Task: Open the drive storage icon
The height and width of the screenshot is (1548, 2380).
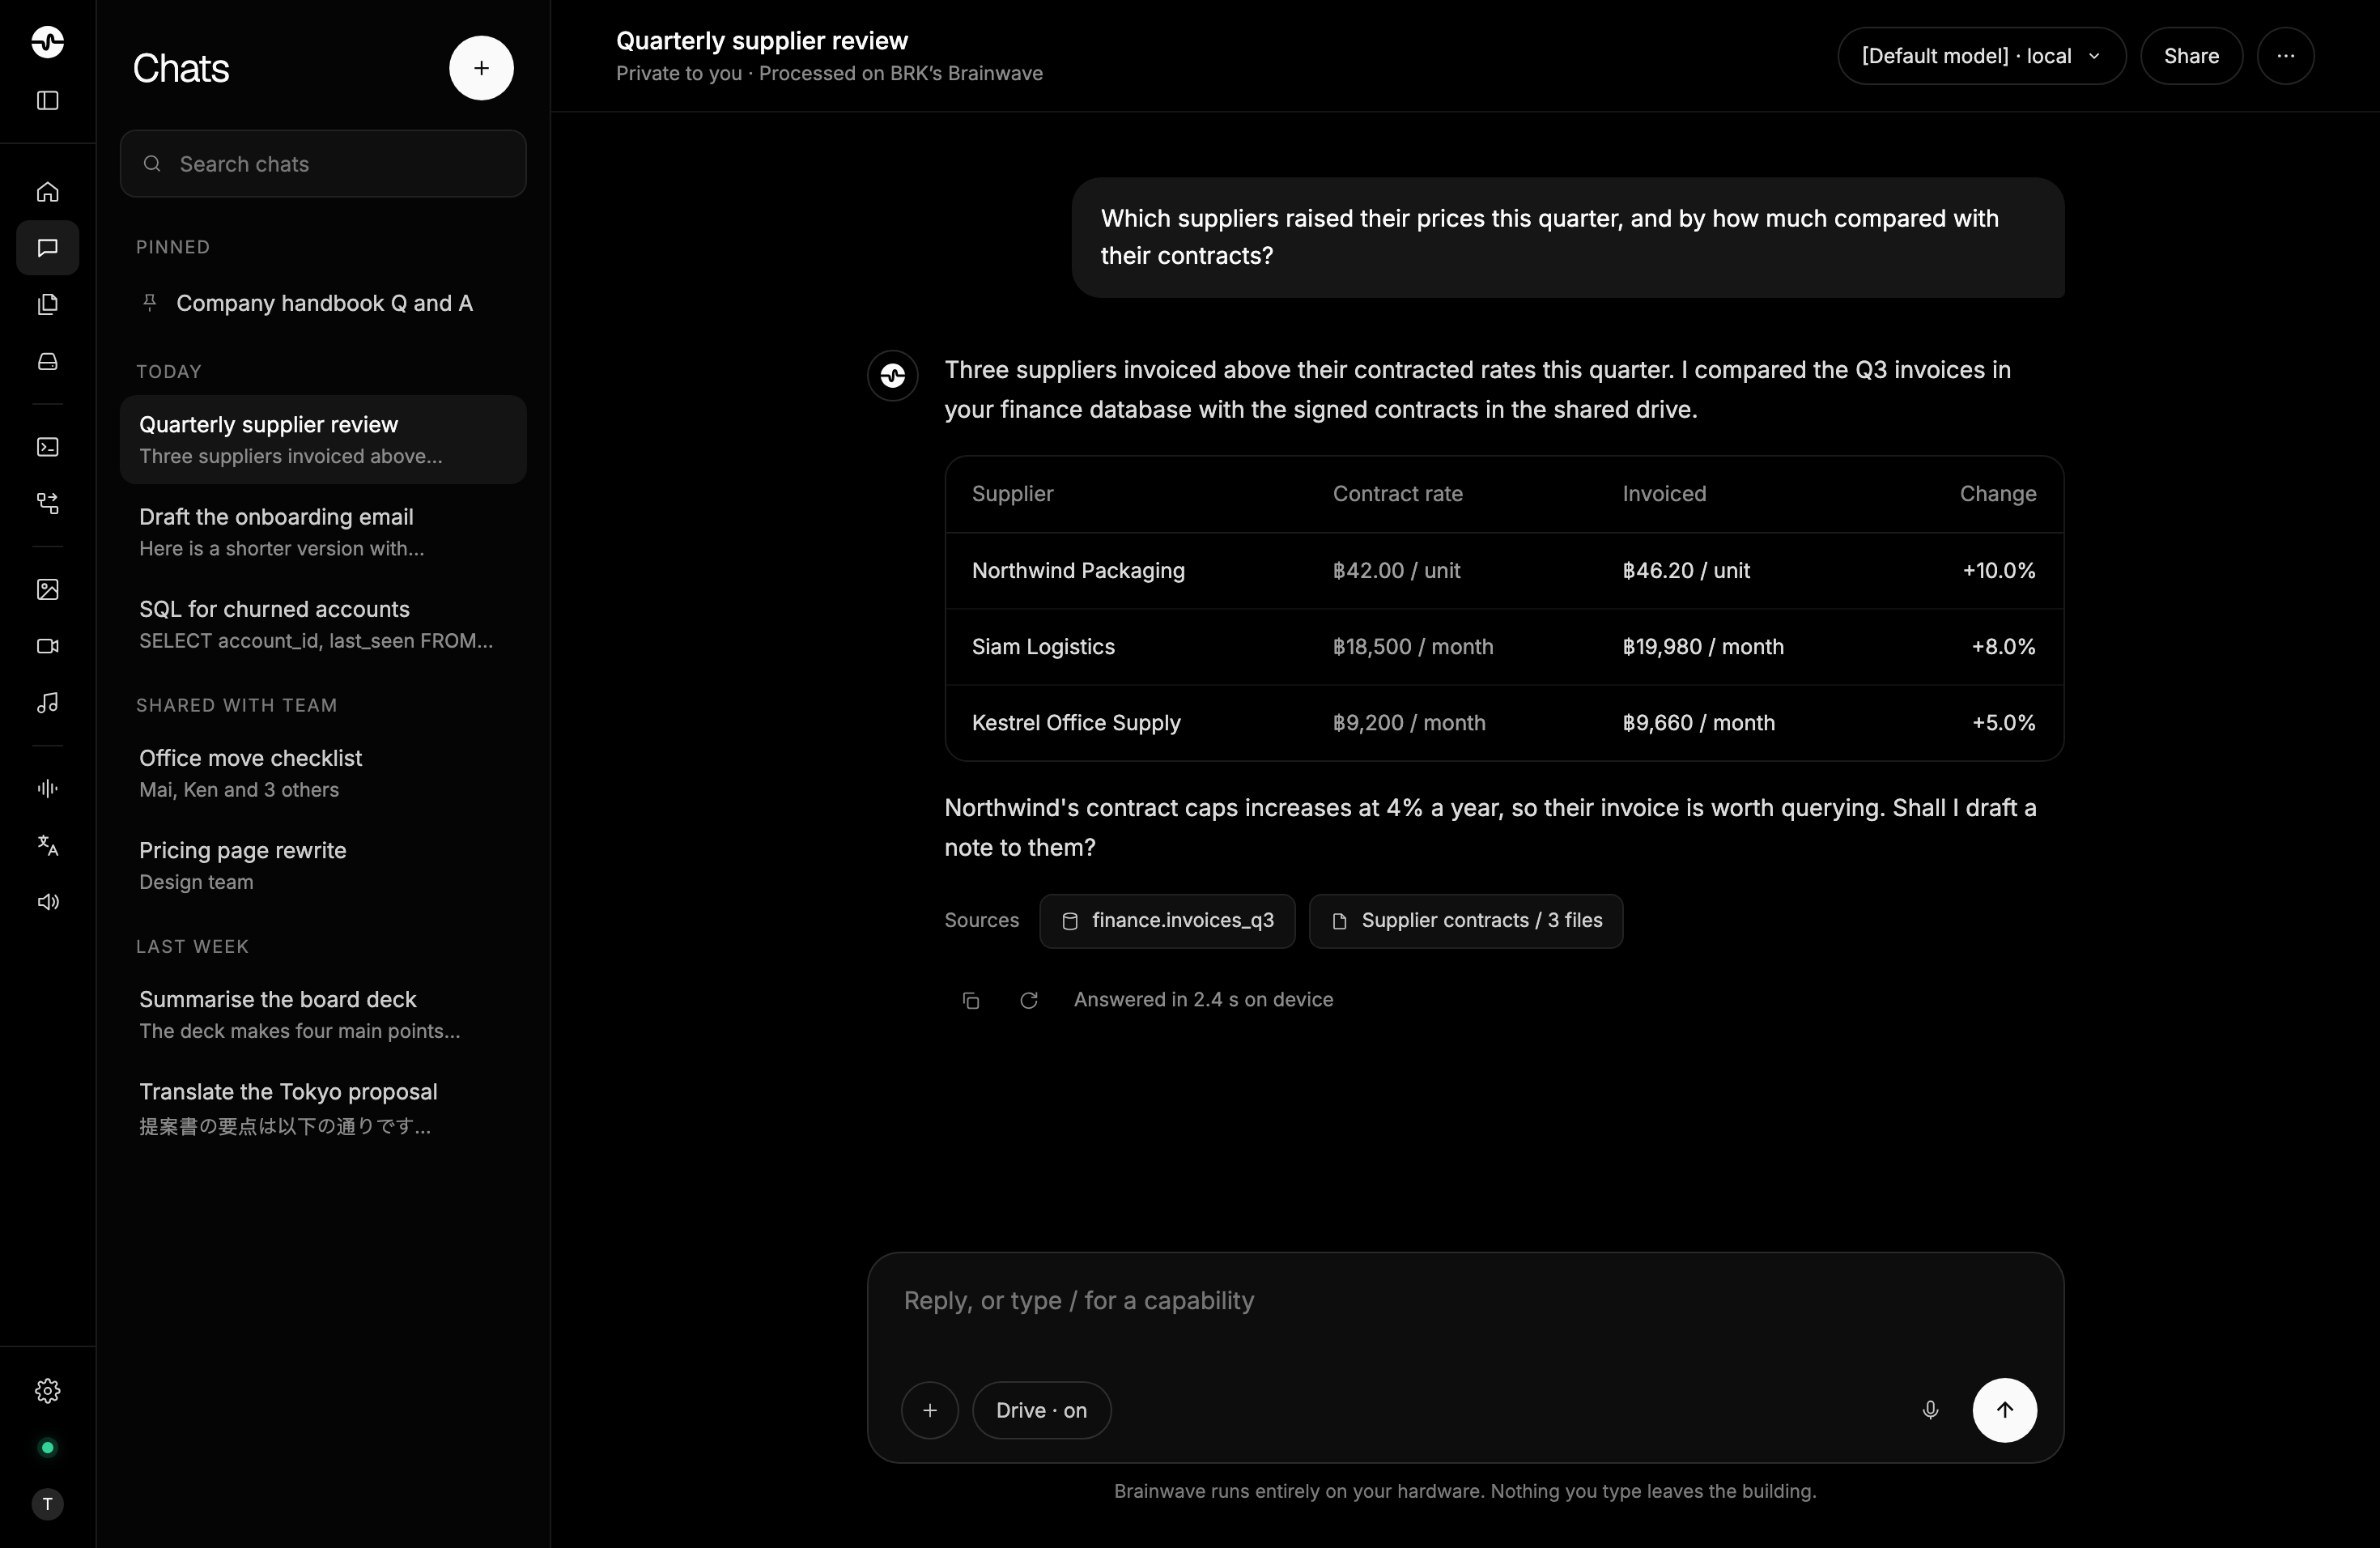Action: tap(47, 361)
